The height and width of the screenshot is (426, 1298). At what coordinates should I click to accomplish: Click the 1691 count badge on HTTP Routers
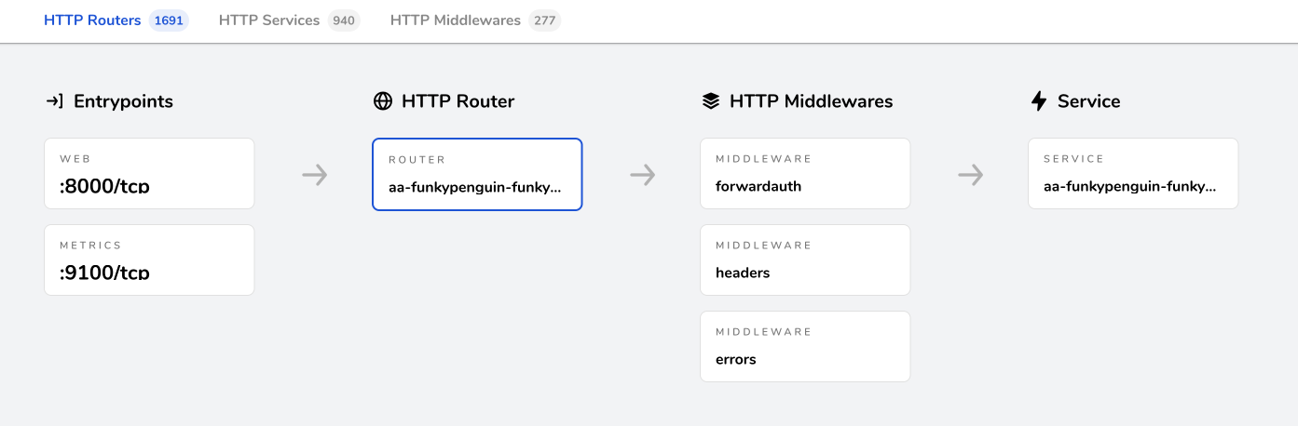click(169, 20)
